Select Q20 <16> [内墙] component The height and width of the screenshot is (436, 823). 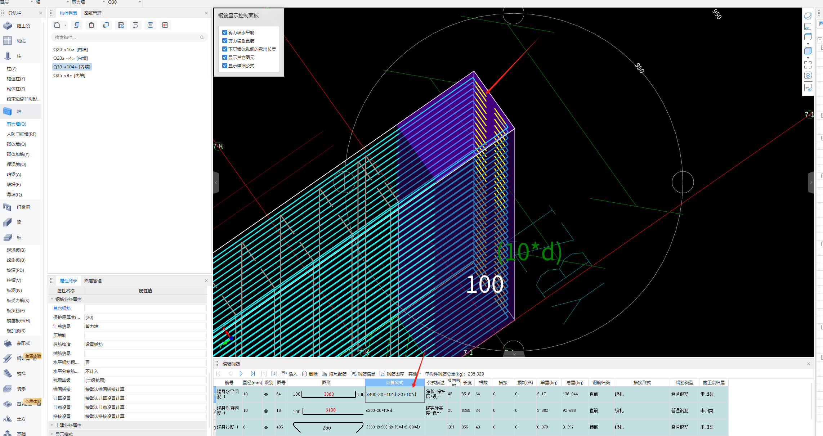(x=71, y=49)
